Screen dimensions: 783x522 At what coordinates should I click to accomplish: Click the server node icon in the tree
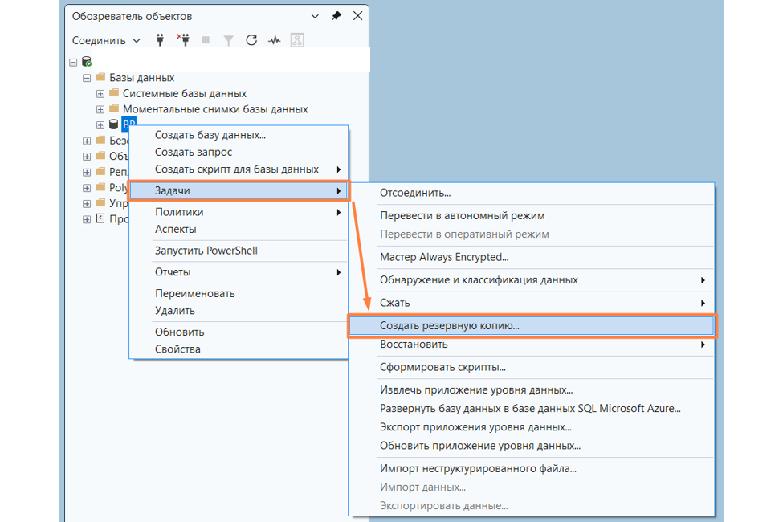[87, 62]
